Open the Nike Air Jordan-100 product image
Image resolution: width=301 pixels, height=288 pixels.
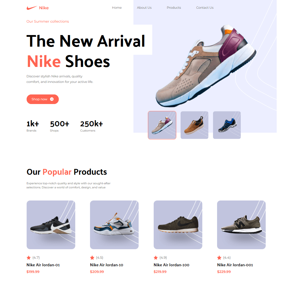click(178, 225)
